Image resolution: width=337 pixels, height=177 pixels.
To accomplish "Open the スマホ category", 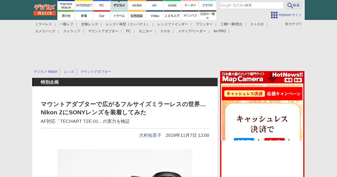I will 165,31.
